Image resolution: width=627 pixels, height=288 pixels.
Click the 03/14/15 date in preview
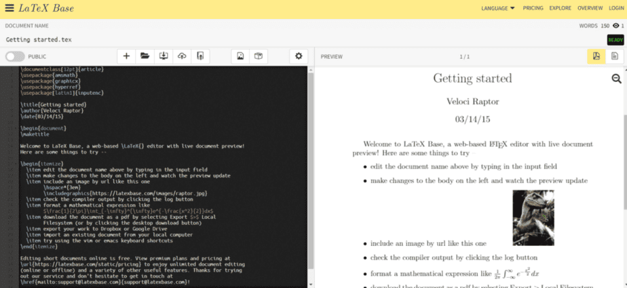[473, 119]
